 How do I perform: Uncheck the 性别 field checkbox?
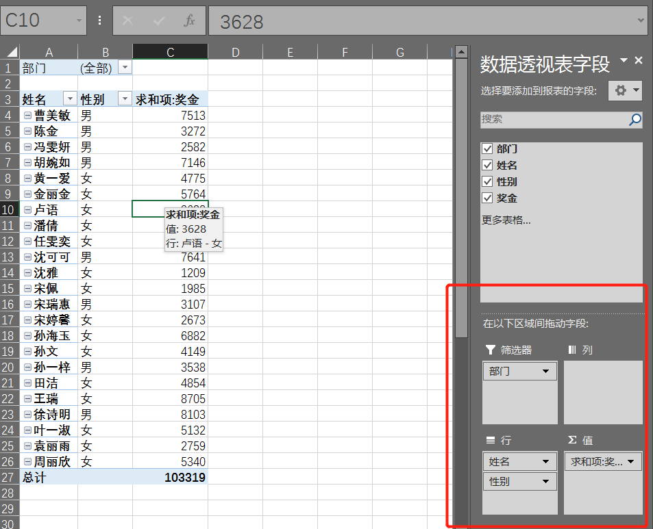pos(487,181)
